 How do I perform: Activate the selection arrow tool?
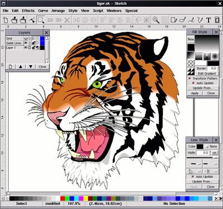tap(41, 20)
